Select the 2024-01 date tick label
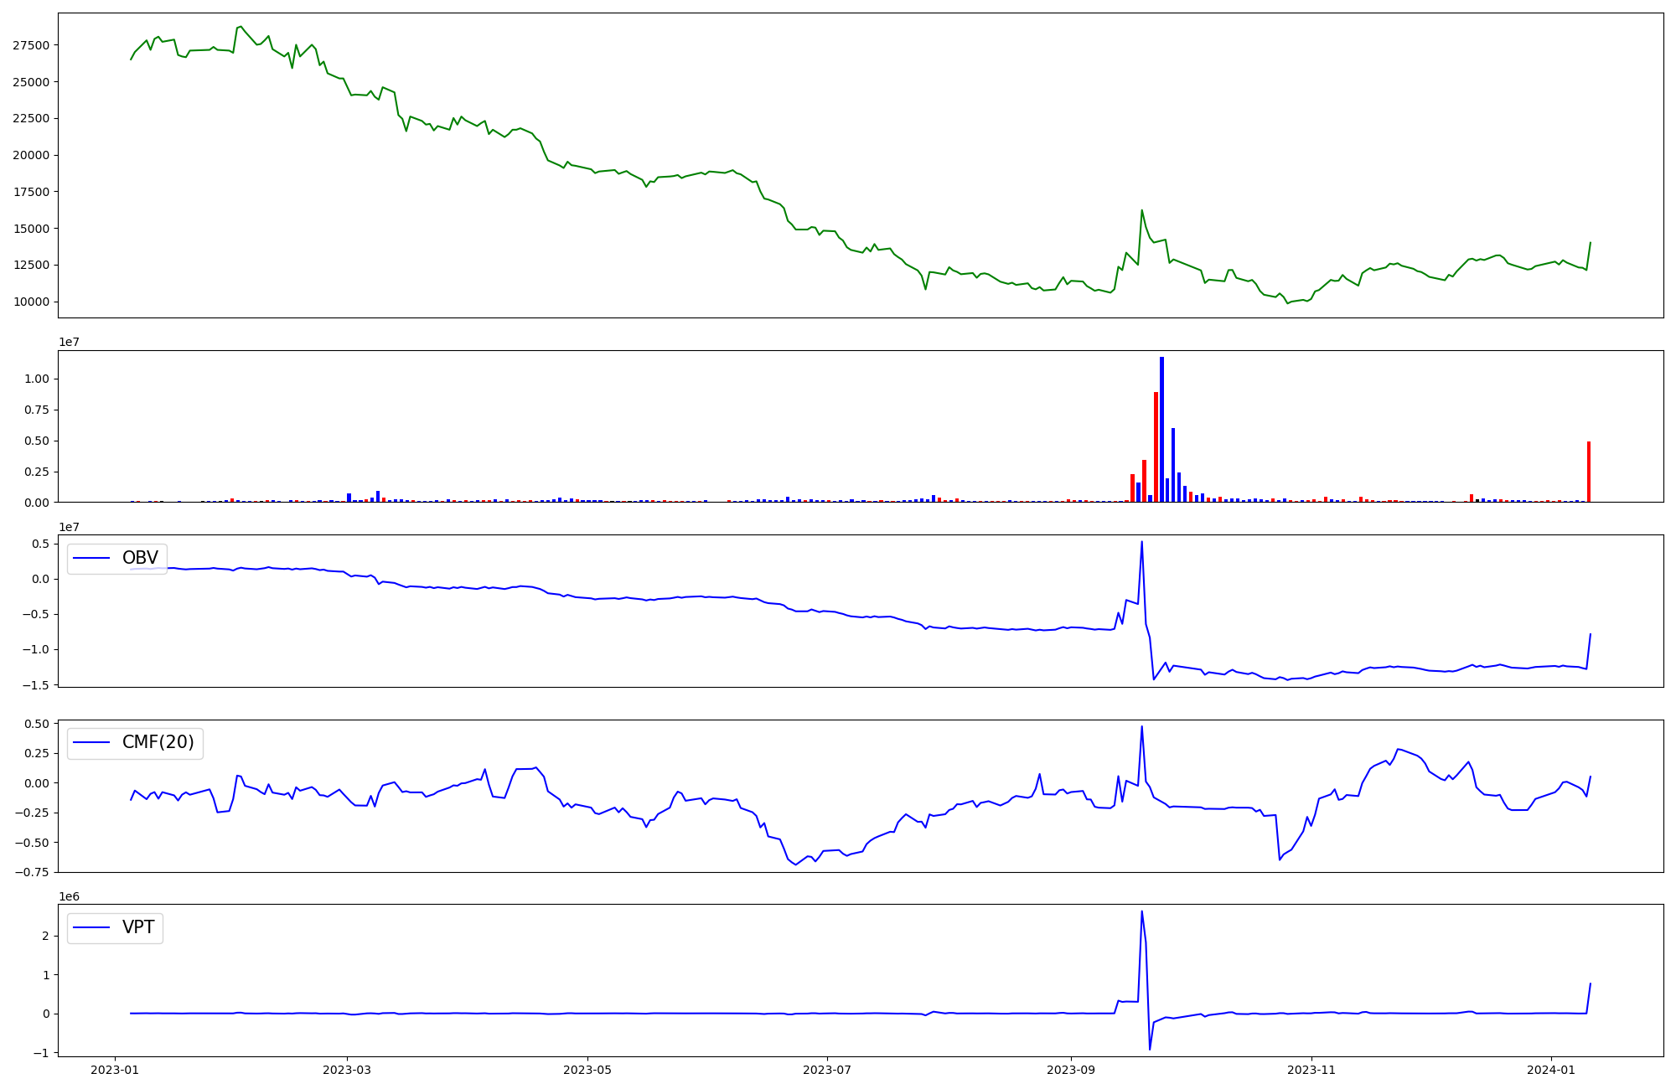 point(1551,1070)
